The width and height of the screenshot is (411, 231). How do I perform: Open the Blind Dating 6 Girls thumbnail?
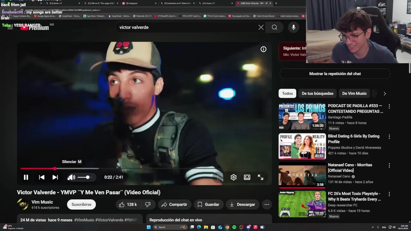click(x=302, y=146)
